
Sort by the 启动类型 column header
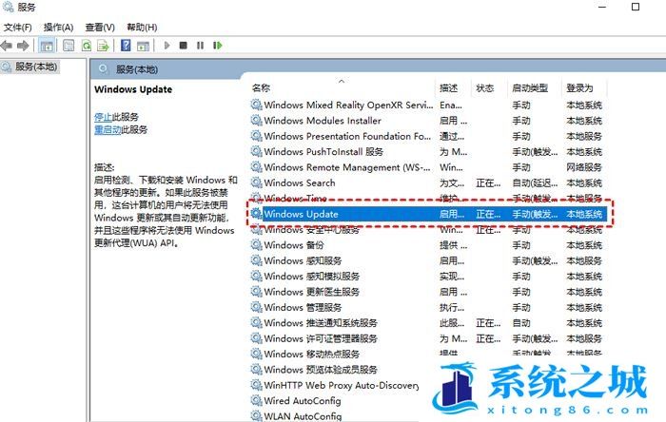(530, 87)
